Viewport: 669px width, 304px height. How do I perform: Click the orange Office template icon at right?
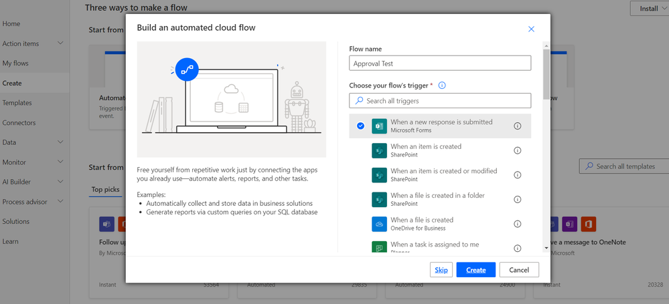point(589,224)
